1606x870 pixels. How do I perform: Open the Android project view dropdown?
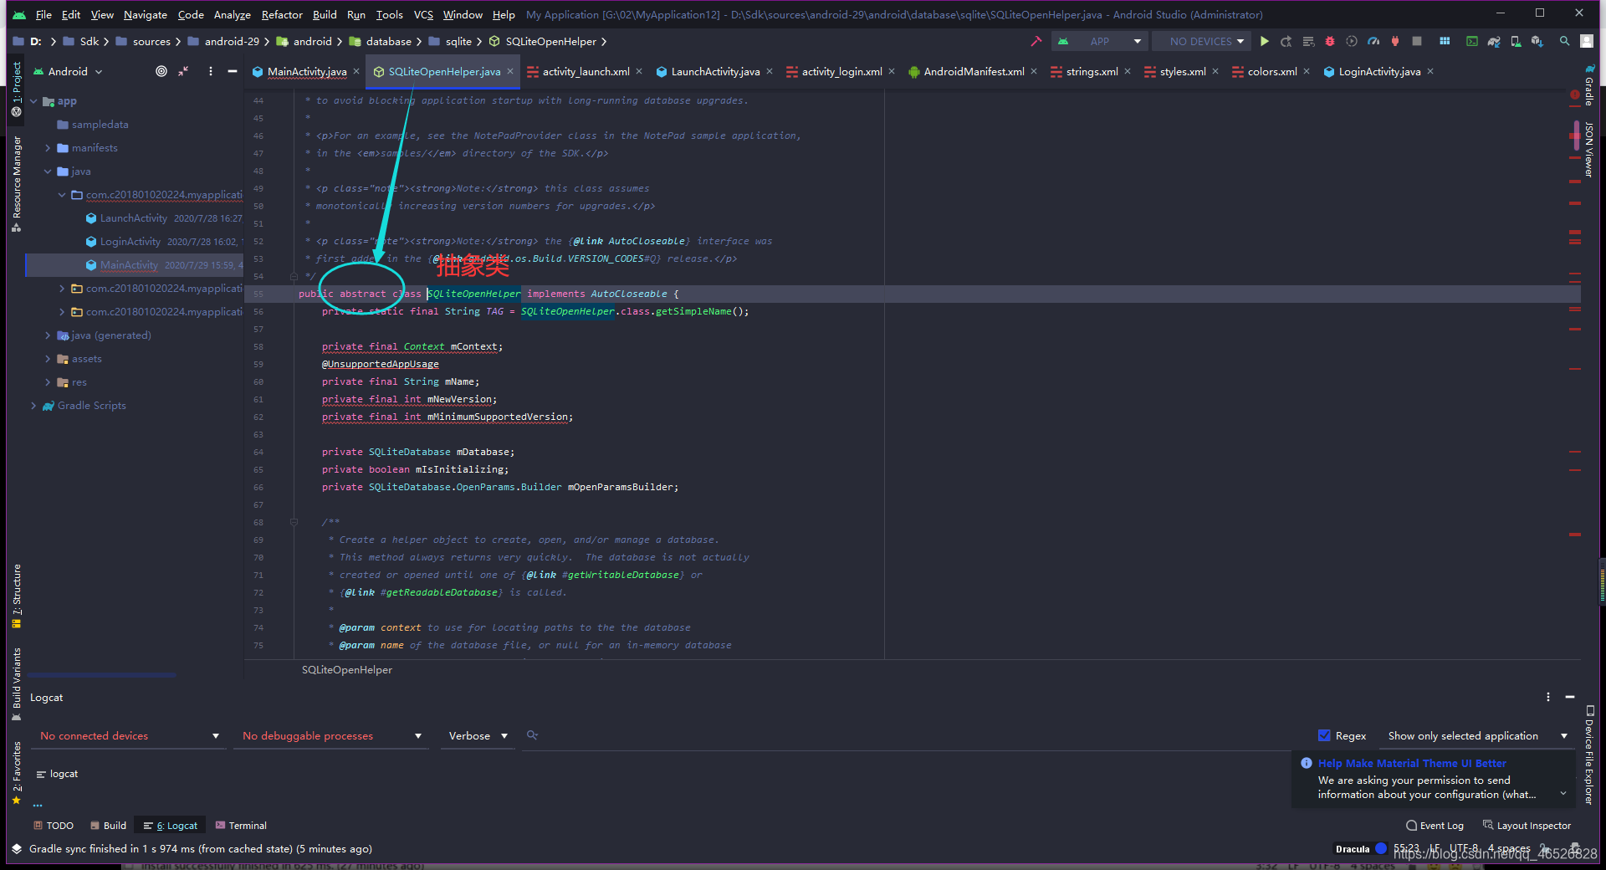68,71
